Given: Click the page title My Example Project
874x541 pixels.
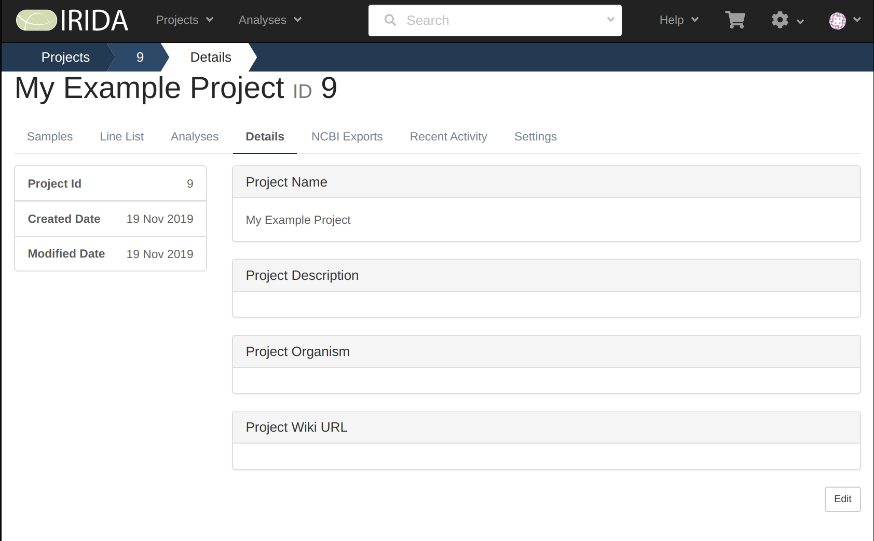Looking at the screenshot, I should click(x=149, y=88).
